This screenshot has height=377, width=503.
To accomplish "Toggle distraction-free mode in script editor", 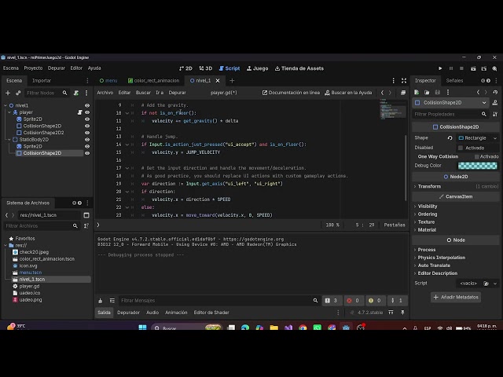I will click(404, 81).
